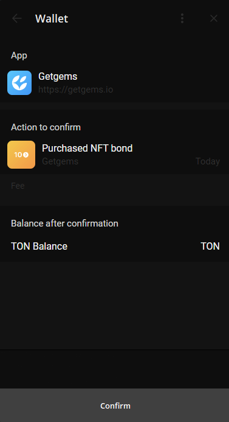Select the Getgems app name
The height and width of the screenshot is (422, 229).
click(58, 77)
